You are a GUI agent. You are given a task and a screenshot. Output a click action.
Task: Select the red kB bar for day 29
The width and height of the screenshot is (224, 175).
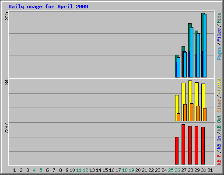point(196,145)
